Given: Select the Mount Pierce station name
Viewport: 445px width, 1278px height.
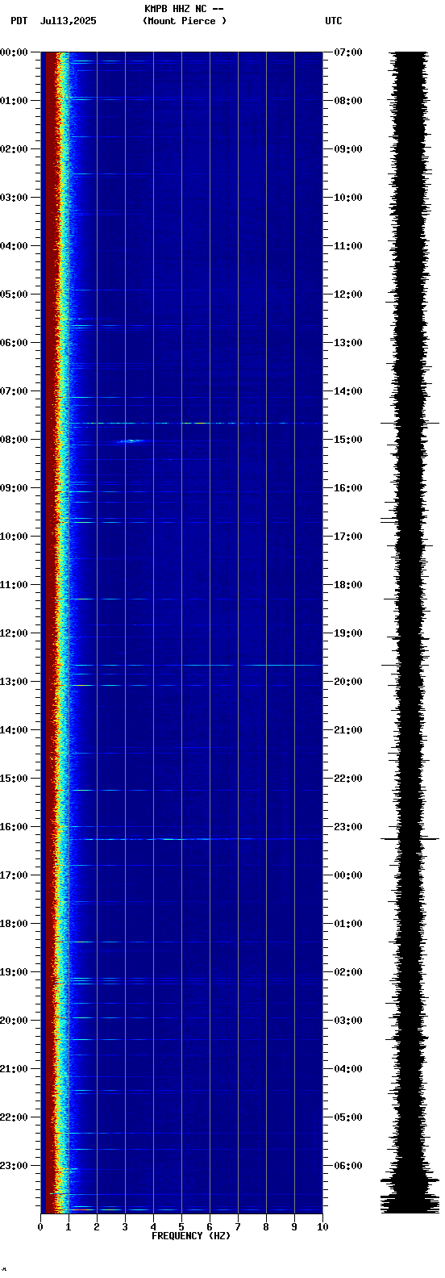Looking at the screenshot, I should click(185, 21).
